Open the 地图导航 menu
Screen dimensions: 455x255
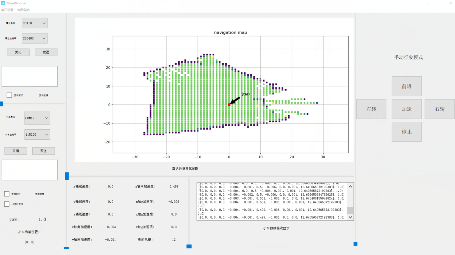click(23, 10)
